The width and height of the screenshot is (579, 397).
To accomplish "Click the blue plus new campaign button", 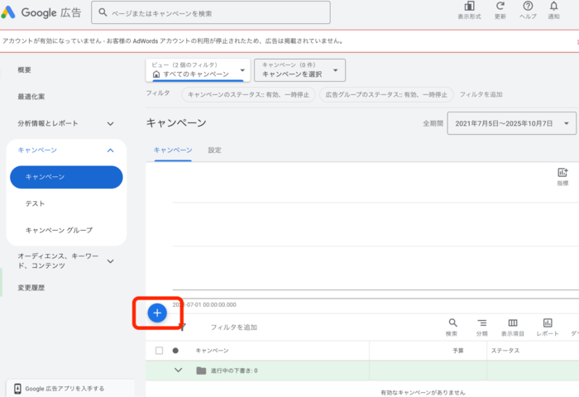I will coord(156,313).
